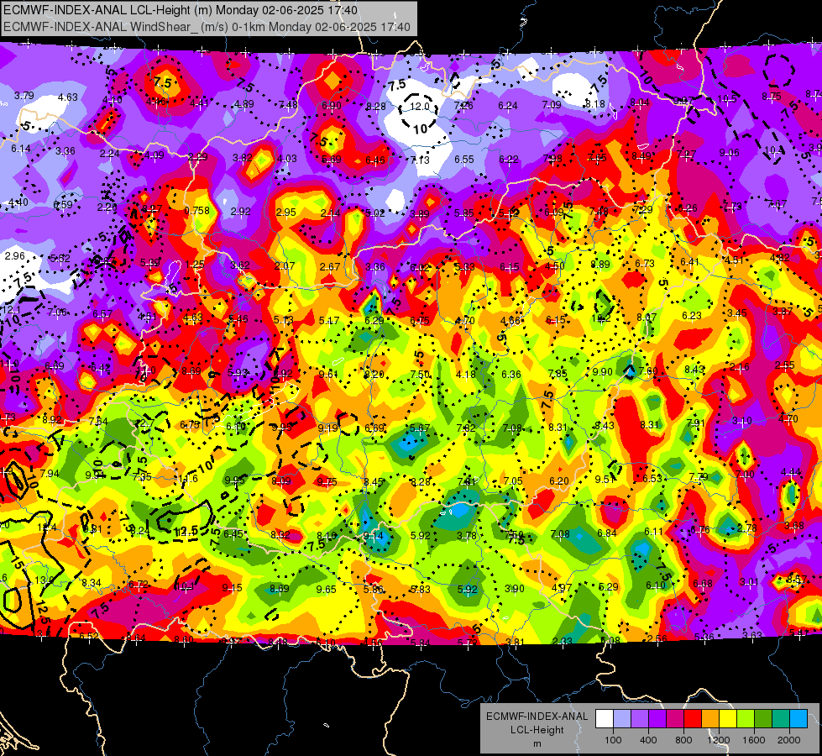Click the 1.25 value on map
Viewport: 822px width, 756px height.
[x=195, y=264]
